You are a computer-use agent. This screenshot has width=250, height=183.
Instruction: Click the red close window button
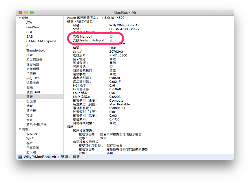[x=20, y=12]
